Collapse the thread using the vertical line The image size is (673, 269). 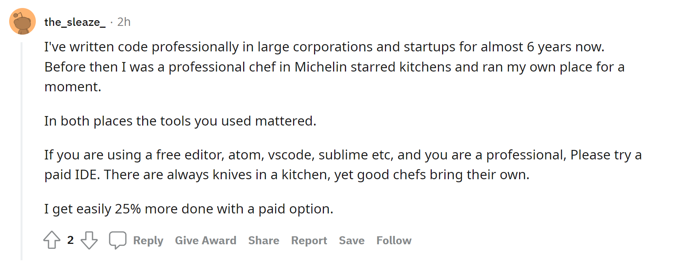(x=22, y=151)
